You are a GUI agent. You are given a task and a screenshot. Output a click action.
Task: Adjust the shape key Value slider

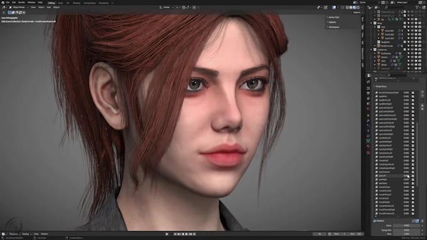[406, 226]
